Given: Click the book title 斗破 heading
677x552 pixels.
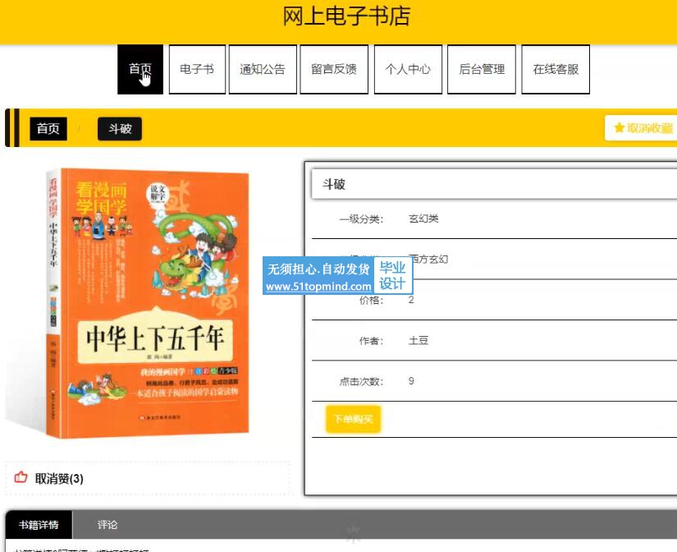Looking at the screenshot, I should (334, 185).
